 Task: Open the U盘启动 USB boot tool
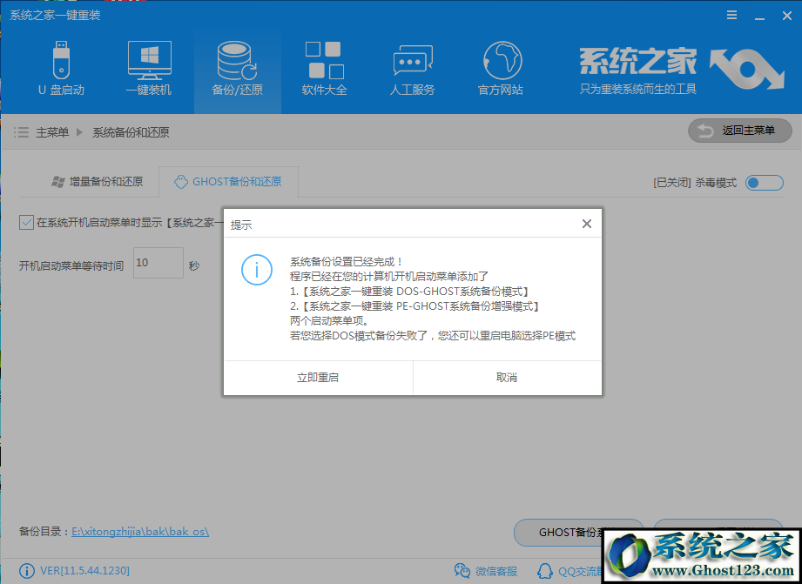(x=61, y=69)
